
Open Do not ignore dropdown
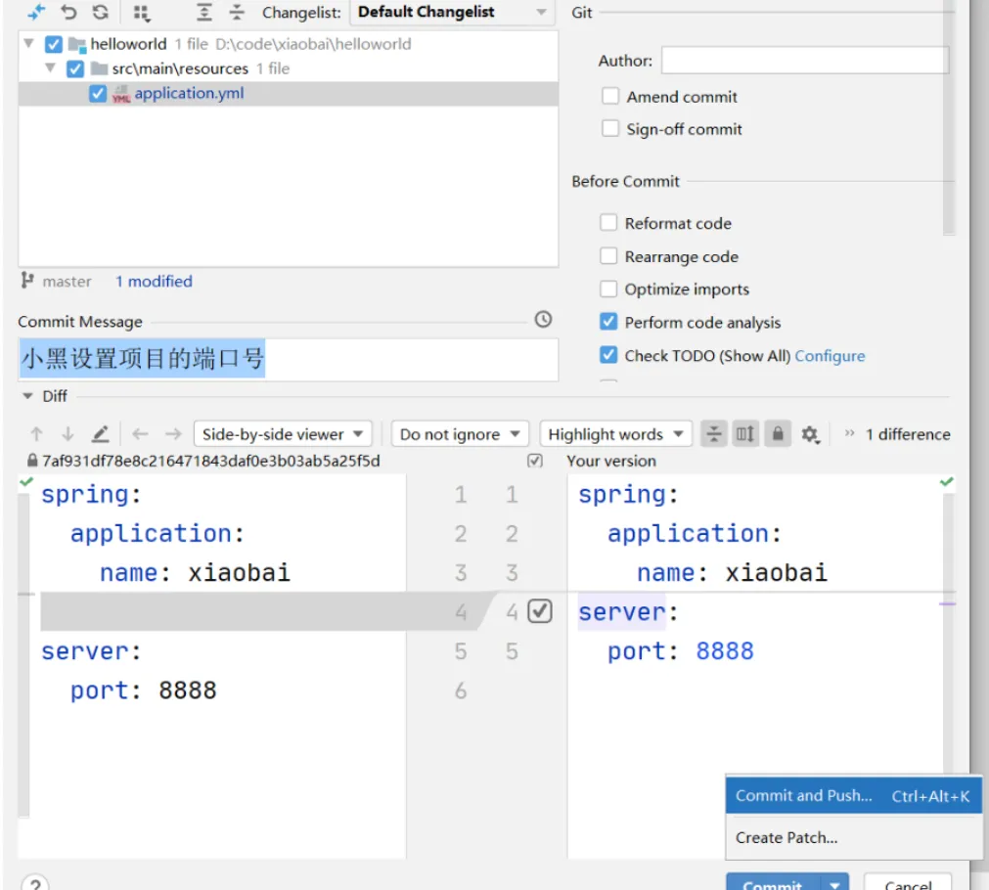[x=460, y=434]
